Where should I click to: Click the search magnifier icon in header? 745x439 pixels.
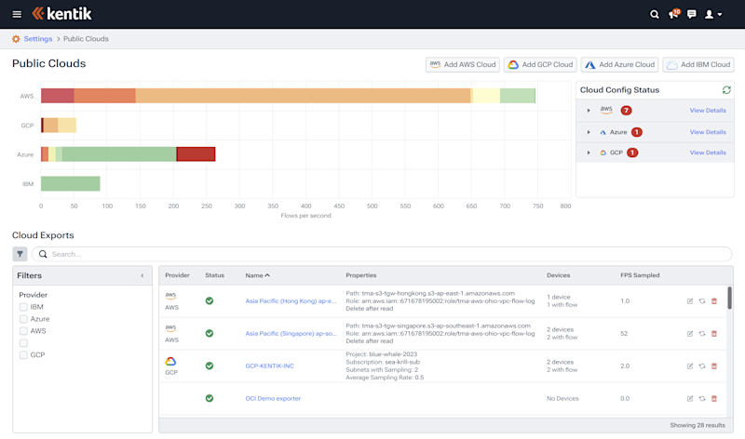[655, 14]
